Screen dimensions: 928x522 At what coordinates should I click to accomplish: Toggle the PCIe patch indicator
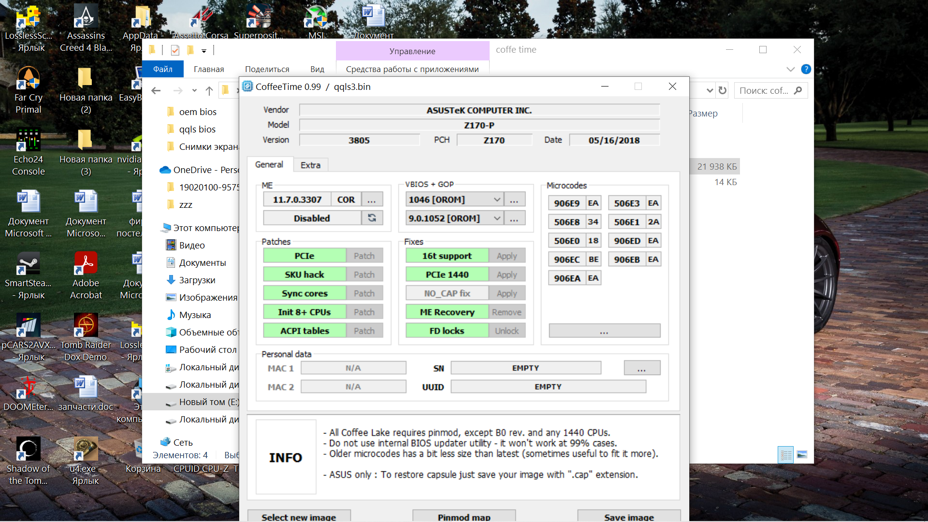(x=304, y=256)
